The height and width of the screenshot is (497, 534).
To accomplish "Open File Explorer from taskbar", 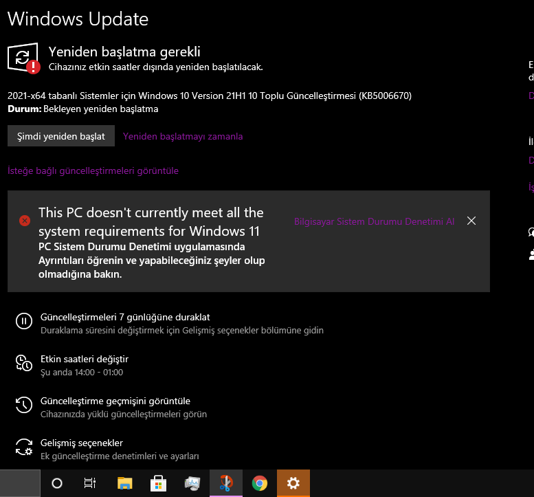I will 124,483.
